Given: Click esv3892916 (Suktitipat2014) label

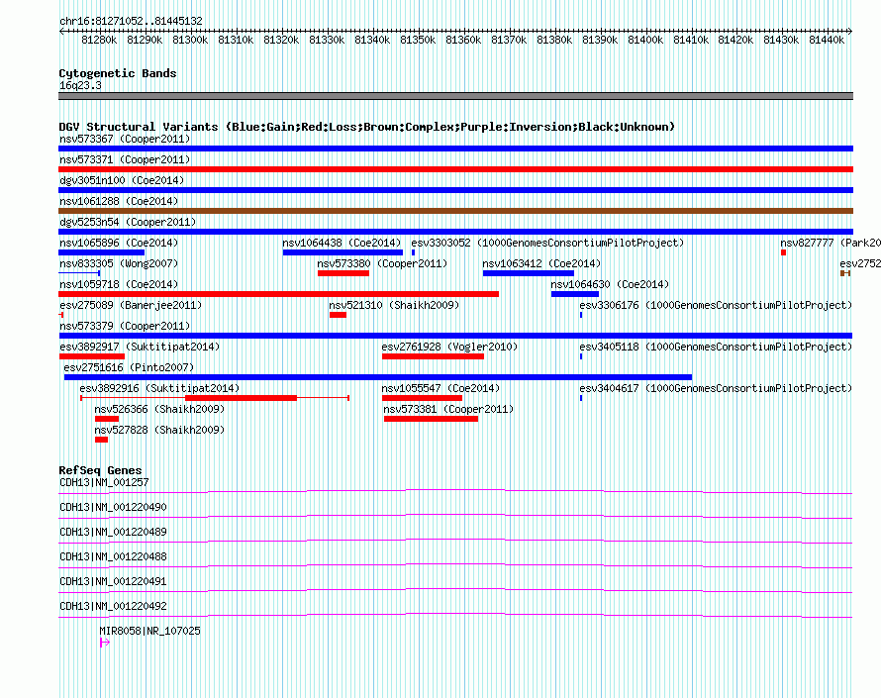Looking at the screenshot, I should click(x=159, y=388).
